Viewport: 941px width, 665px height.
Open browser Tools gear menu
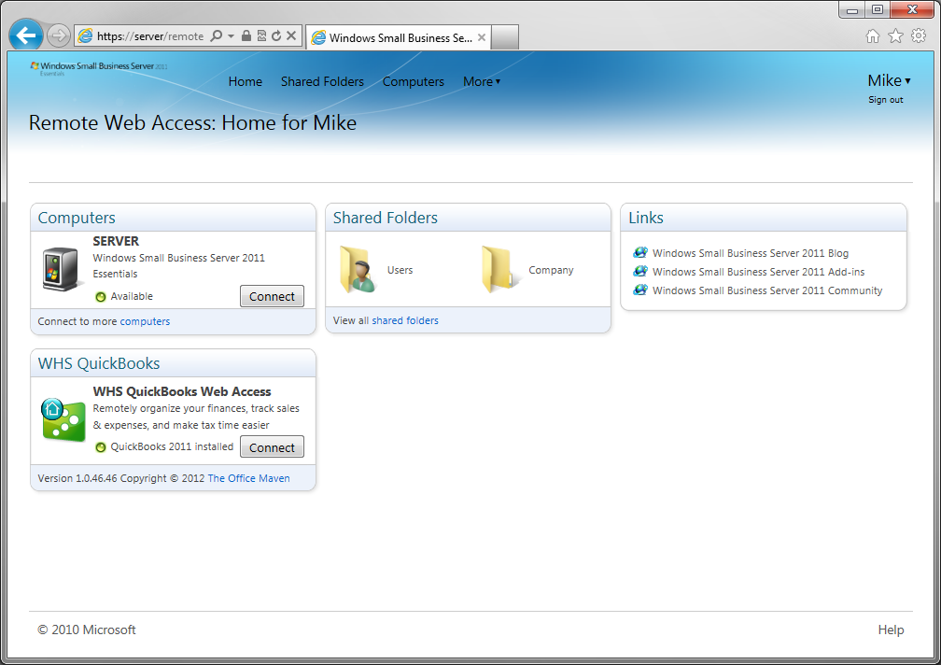pyautogui.click(x=919, y=36)
